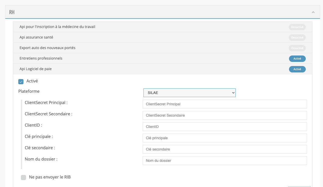Viewport: 323px width, 187px height.
Task: Click into the ClientSecret Secondaire field
Action: click(x=225, y=115)
